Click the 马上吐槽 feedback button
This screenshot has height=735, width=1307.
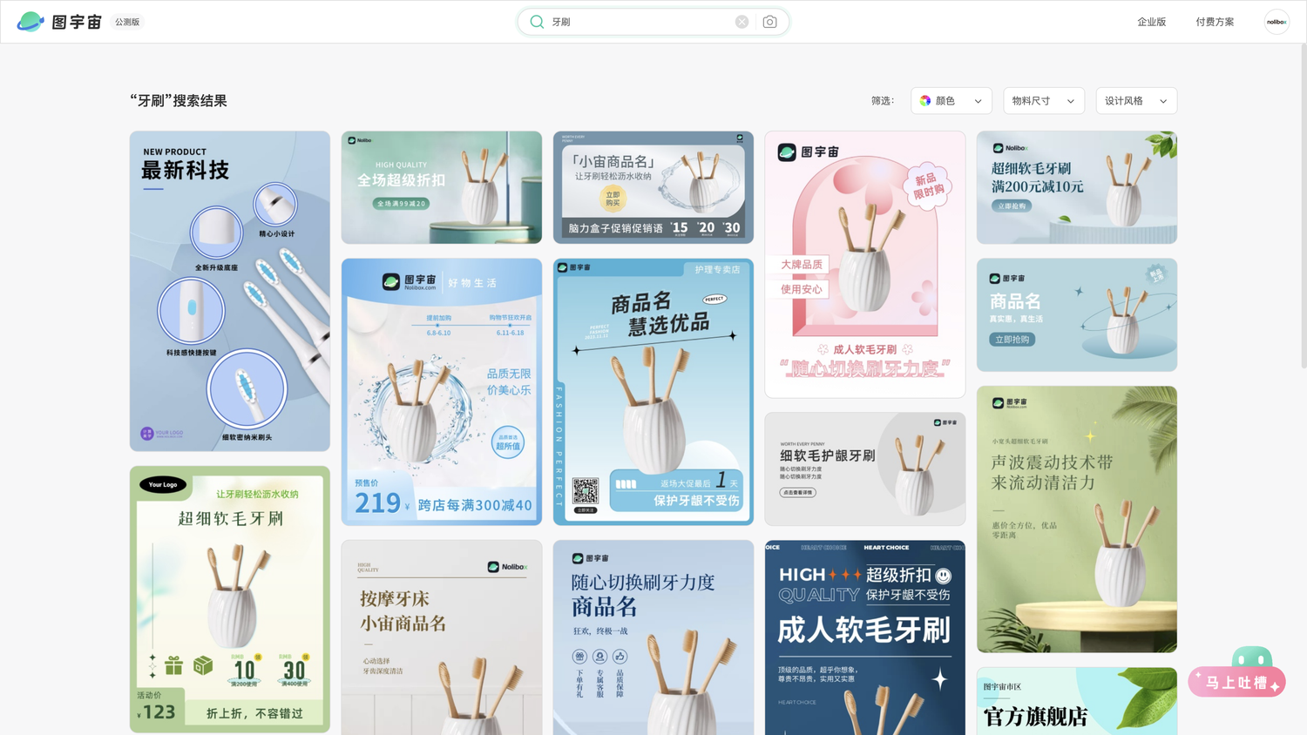1237,682
